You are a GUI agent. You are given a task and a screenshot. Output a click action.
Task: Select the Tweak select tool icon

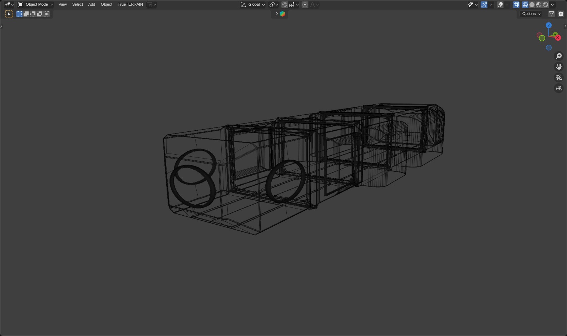9,14
